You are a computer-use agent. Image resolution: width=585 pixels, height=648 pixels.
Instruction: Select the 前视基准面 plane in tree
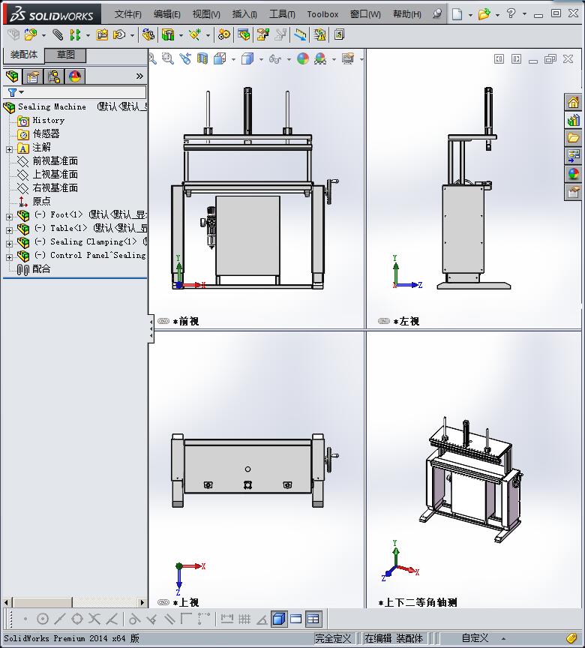pos(55,160)
